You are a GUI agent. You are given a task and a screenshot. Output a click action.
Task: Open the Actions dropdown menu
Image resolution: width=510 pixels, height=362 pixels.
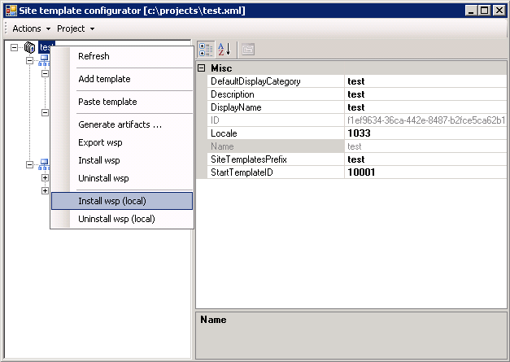(x=31, y=28)
